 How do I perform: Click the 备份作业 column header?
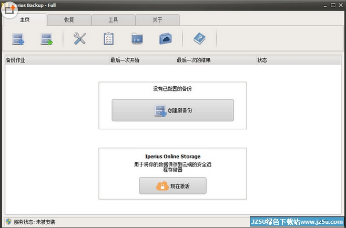click(x=57, y=60)
